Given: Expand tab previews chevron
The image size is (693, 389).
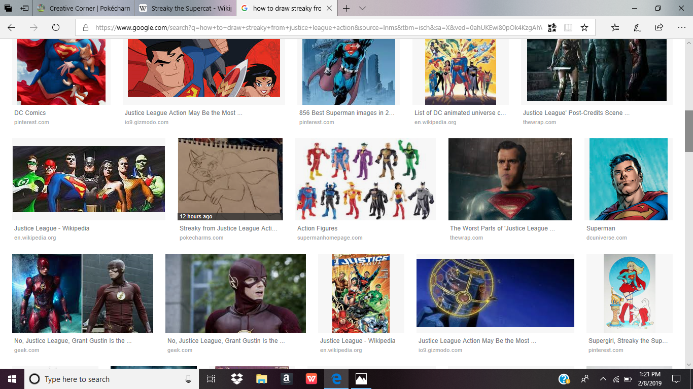Looking at the screenshot, I should tap(362, 9).
